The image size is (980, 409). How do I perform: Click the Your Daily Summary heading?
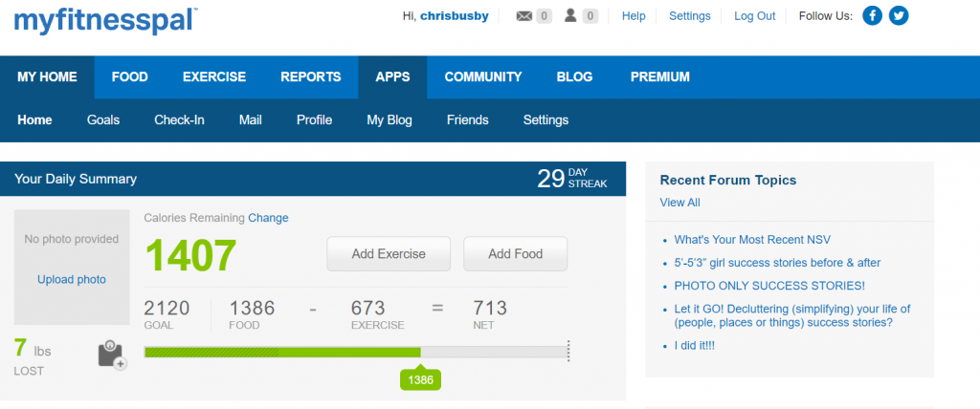[x=76, y=180]
